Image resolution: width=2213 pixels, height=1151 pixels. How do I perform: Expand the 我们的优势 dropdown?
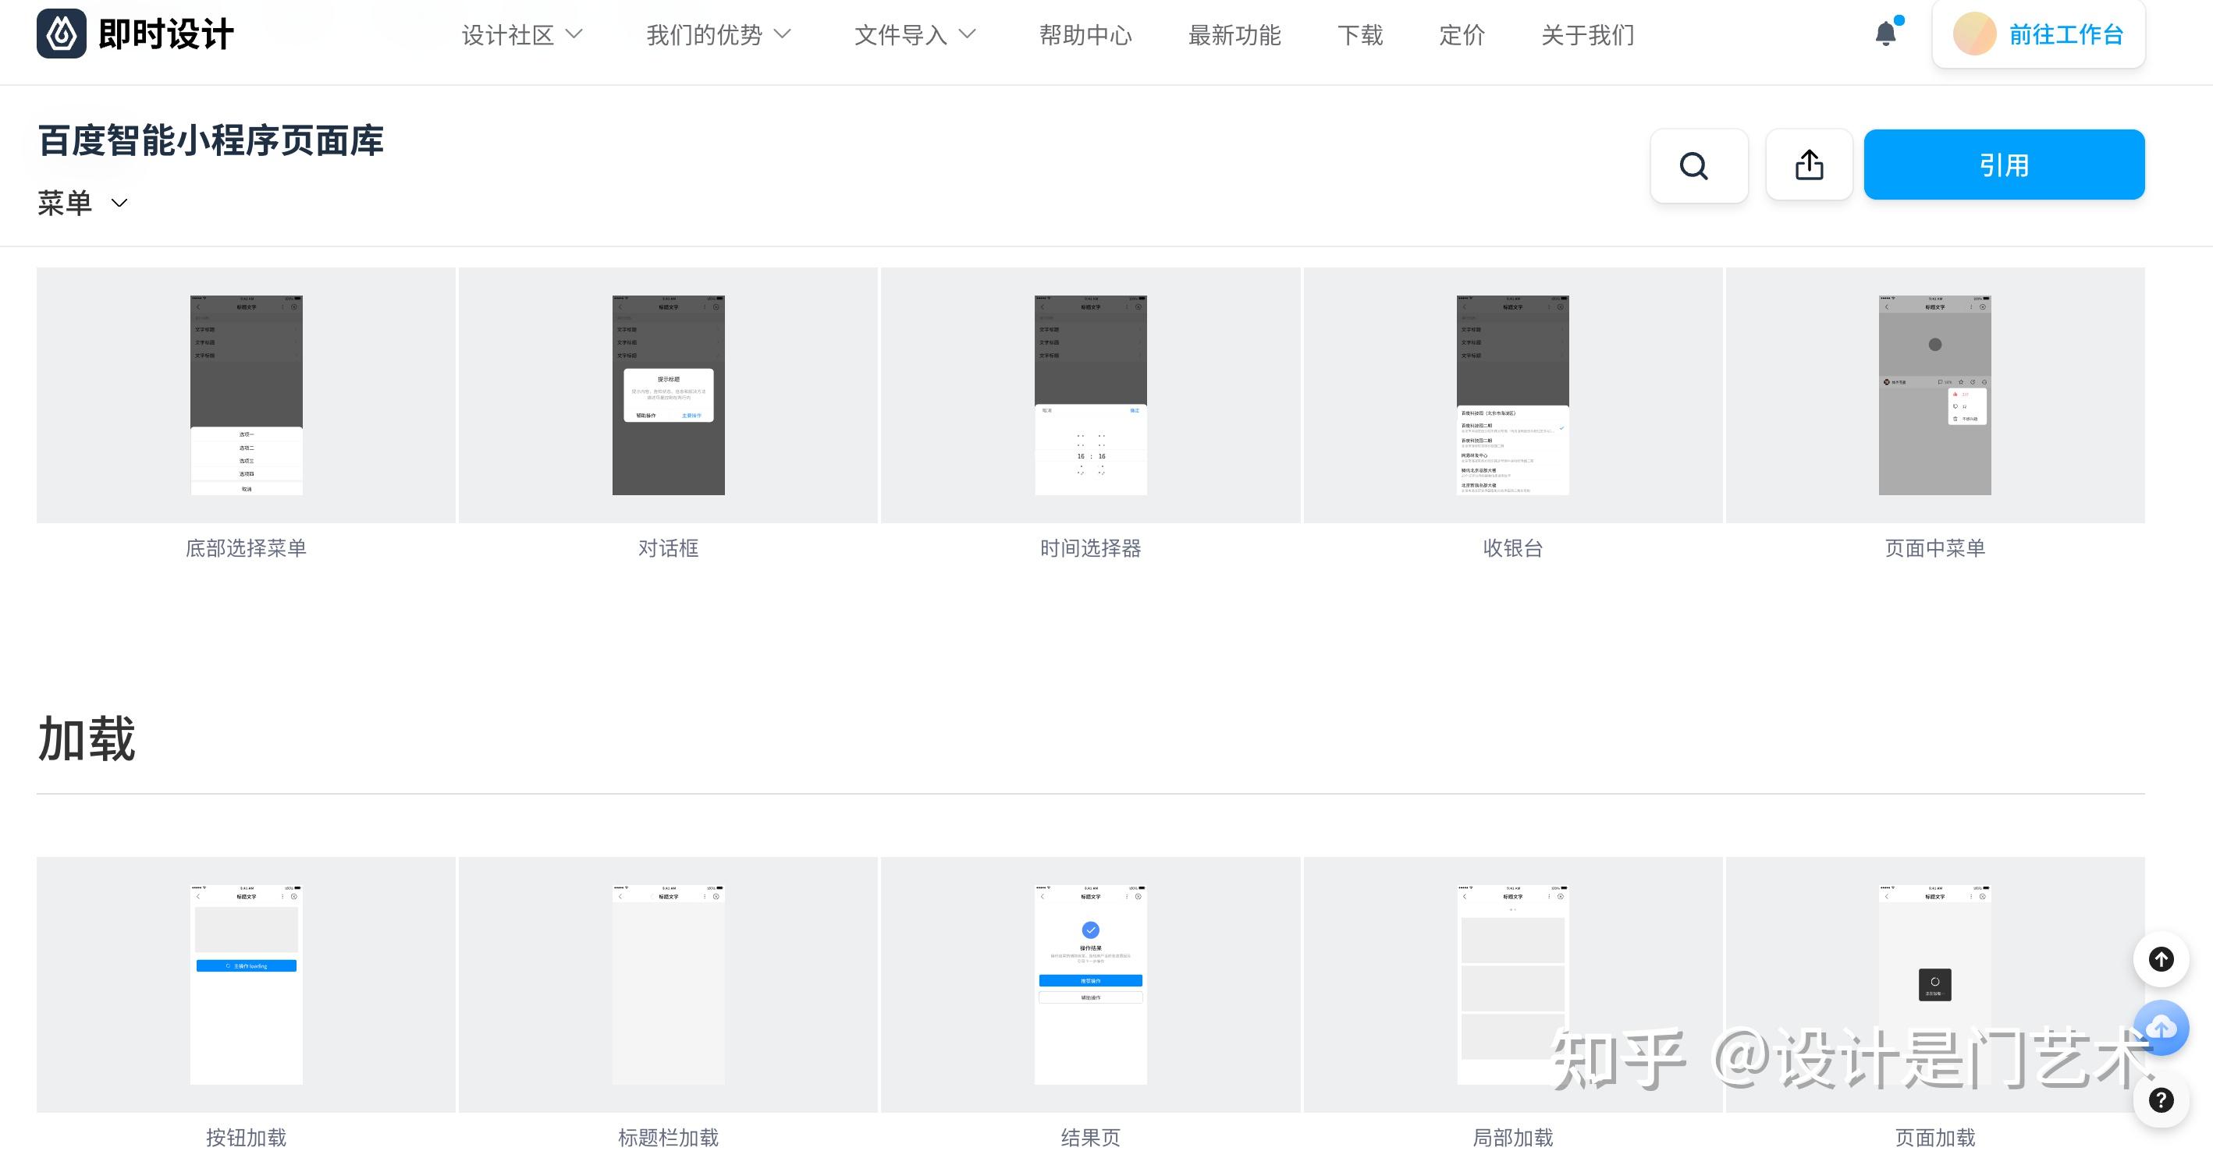click(x=718, y=35)
